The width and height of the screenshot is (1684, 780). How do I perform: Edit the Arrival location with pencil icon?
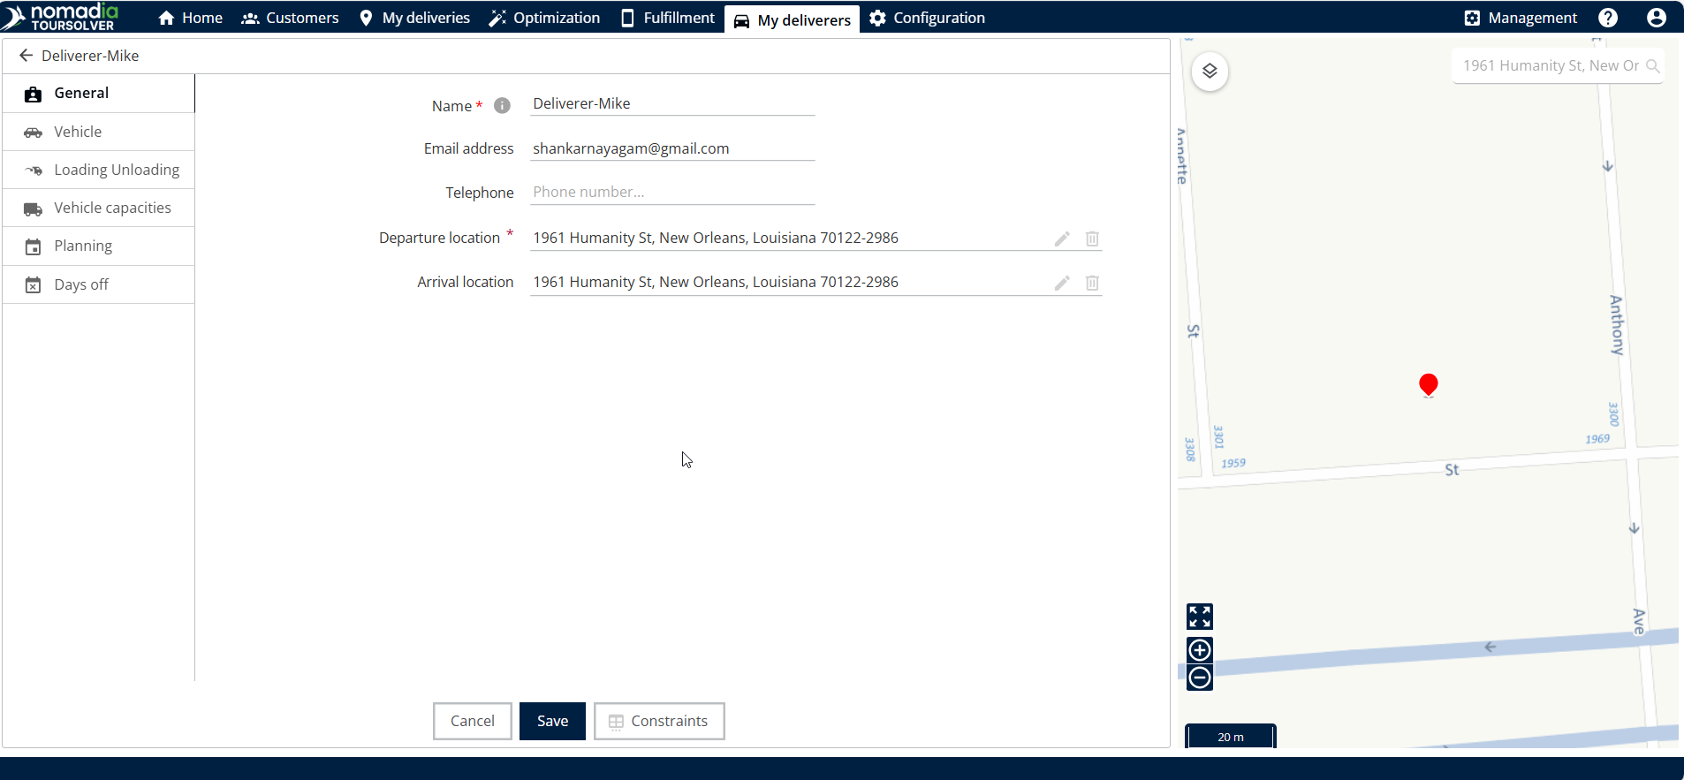point(1062,283)
